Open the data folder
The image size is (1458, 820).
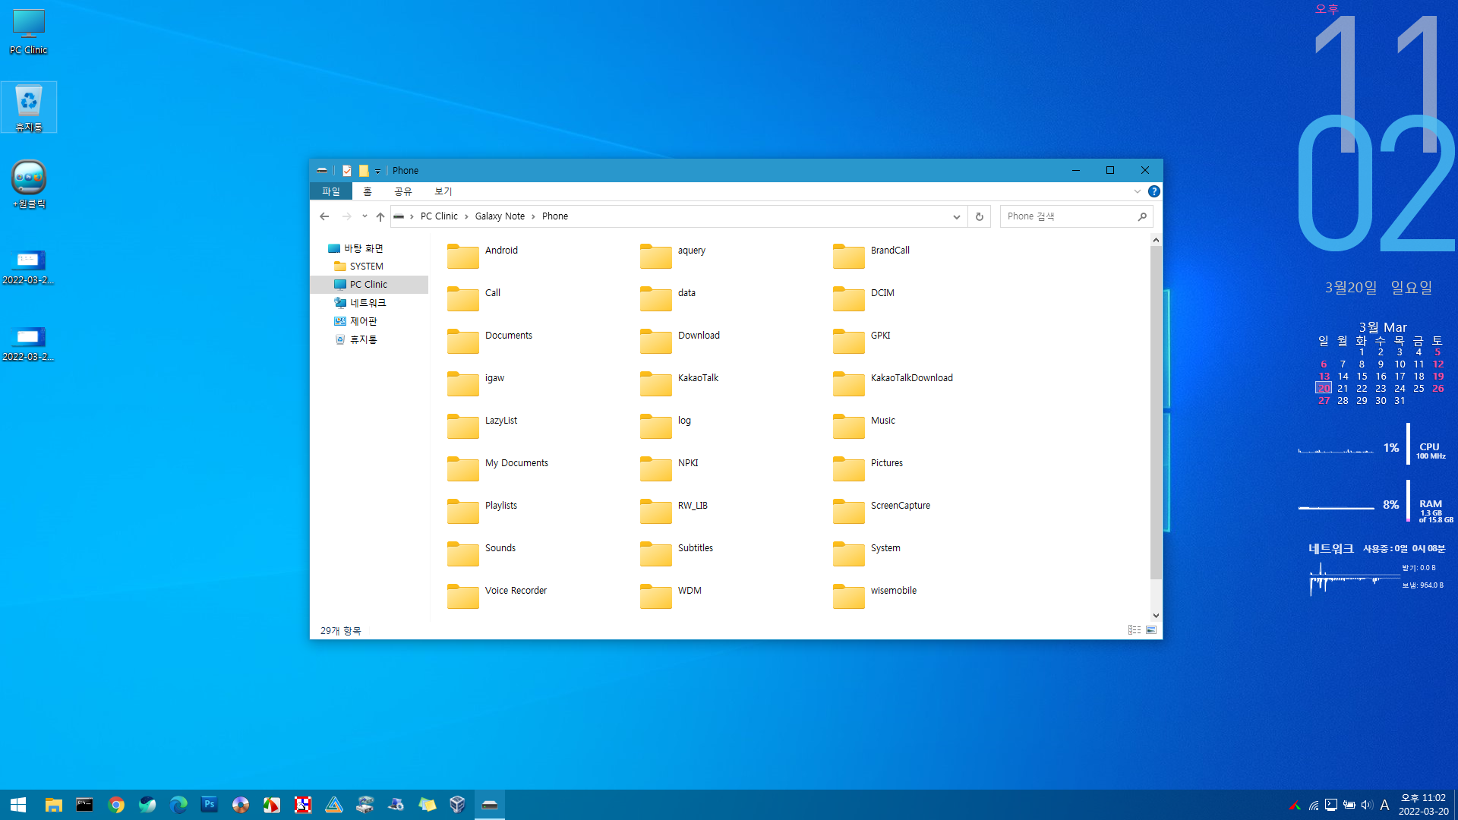[668, 298]
